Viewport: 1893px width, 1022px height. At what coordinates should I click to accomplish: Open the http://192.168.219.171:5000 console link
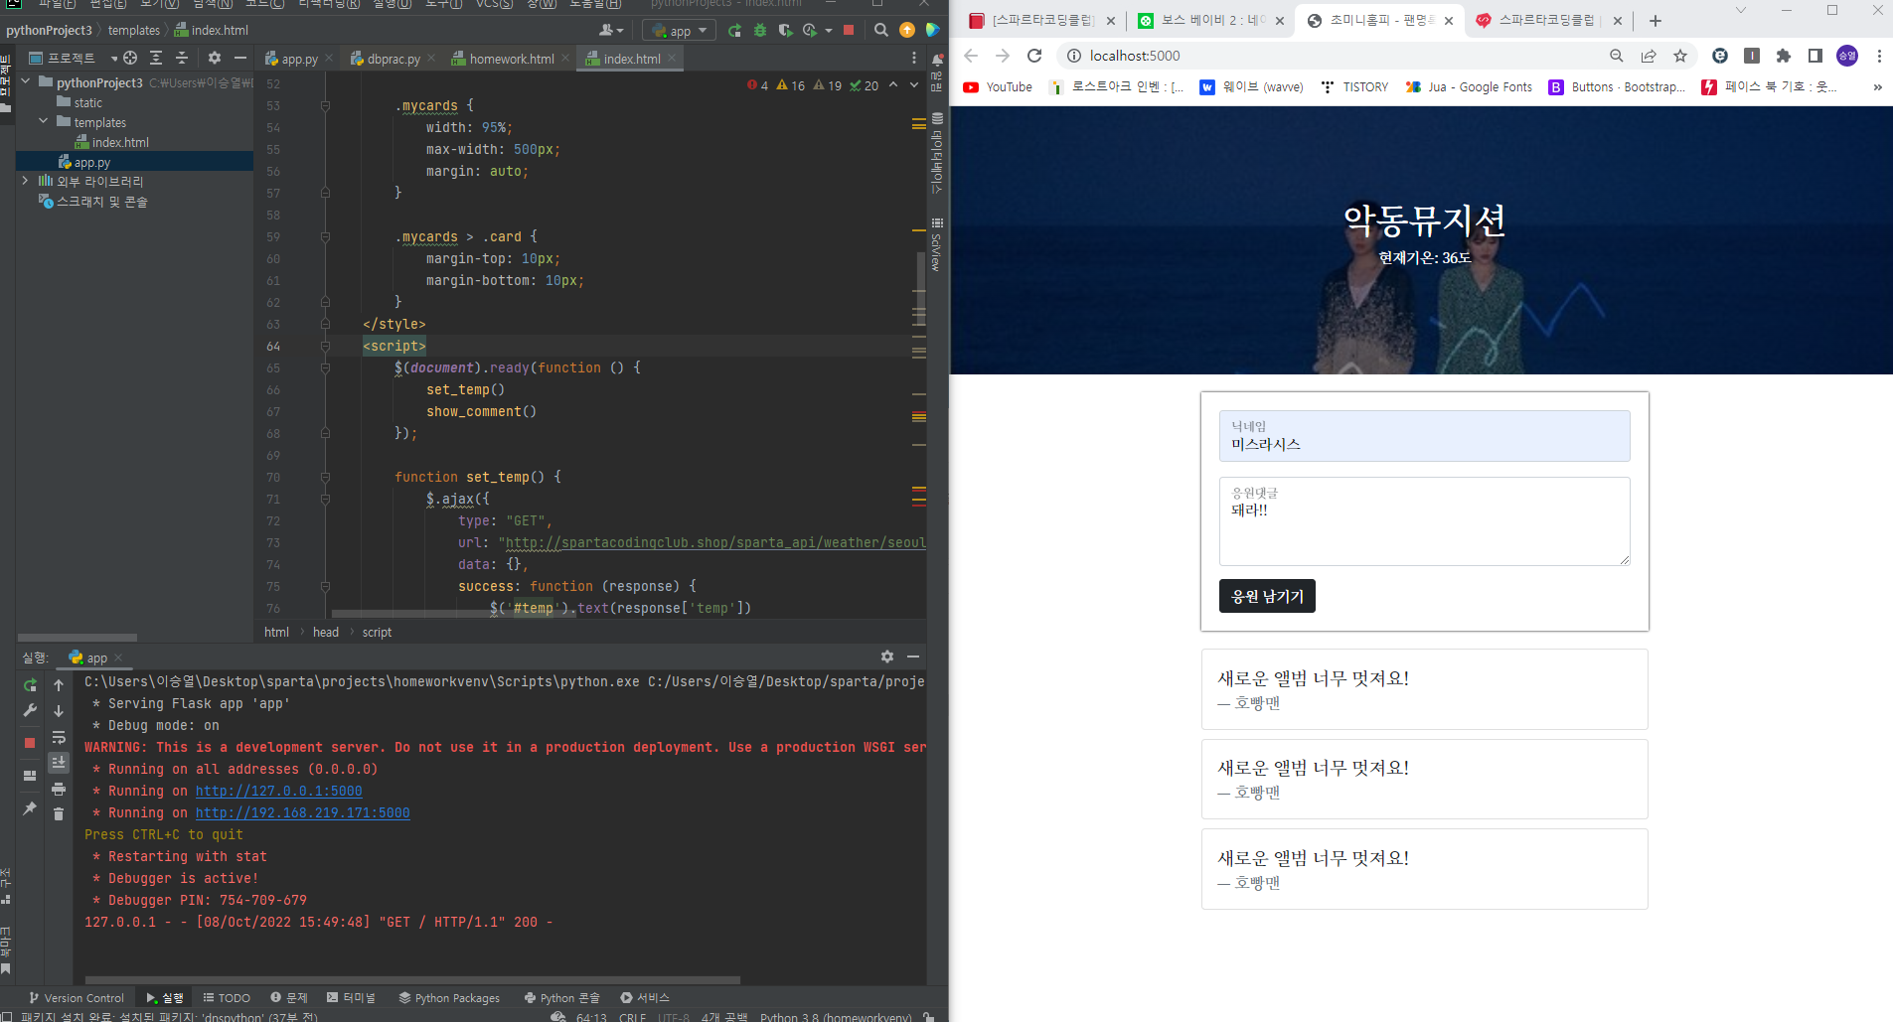[x=302, y=812]
